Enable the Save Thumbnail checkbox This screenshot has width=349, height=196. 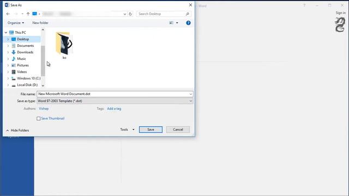tap(39, 119)
